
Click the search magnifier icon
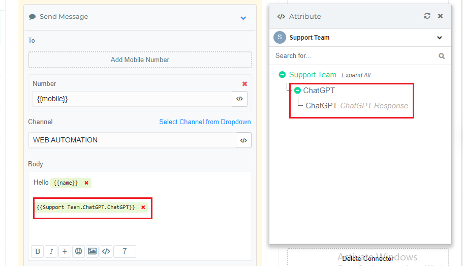[x=442, y=56]
